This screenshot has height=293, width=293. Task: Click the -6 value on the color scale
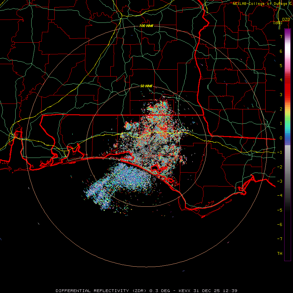pos(280,225)
